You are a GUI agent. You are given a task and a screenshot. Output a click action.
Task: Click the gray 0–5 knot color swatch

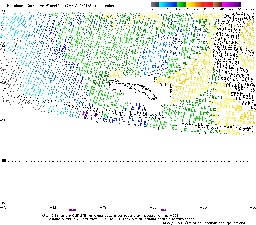coord(155,4)
